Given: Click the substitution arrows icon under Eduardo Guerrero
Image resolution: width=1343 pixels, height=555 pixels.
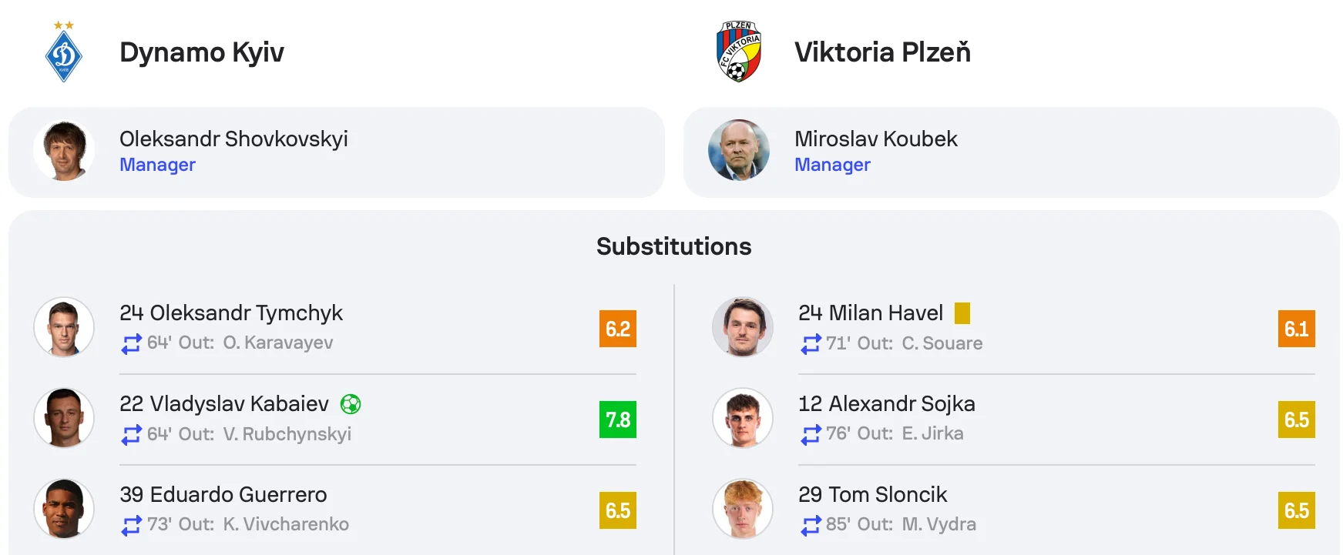Looking at the screenshot, I should click(132, 525).
